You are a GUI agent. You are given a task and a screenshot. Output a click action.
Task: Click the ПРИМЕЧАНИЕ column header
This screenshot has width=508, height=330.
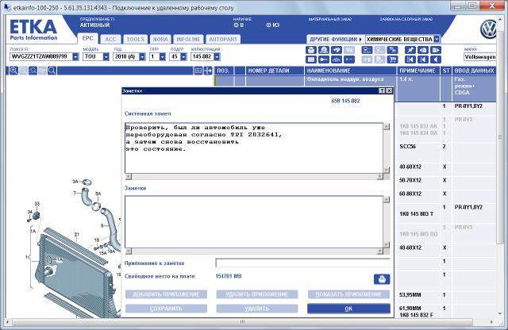coord(418,71)
